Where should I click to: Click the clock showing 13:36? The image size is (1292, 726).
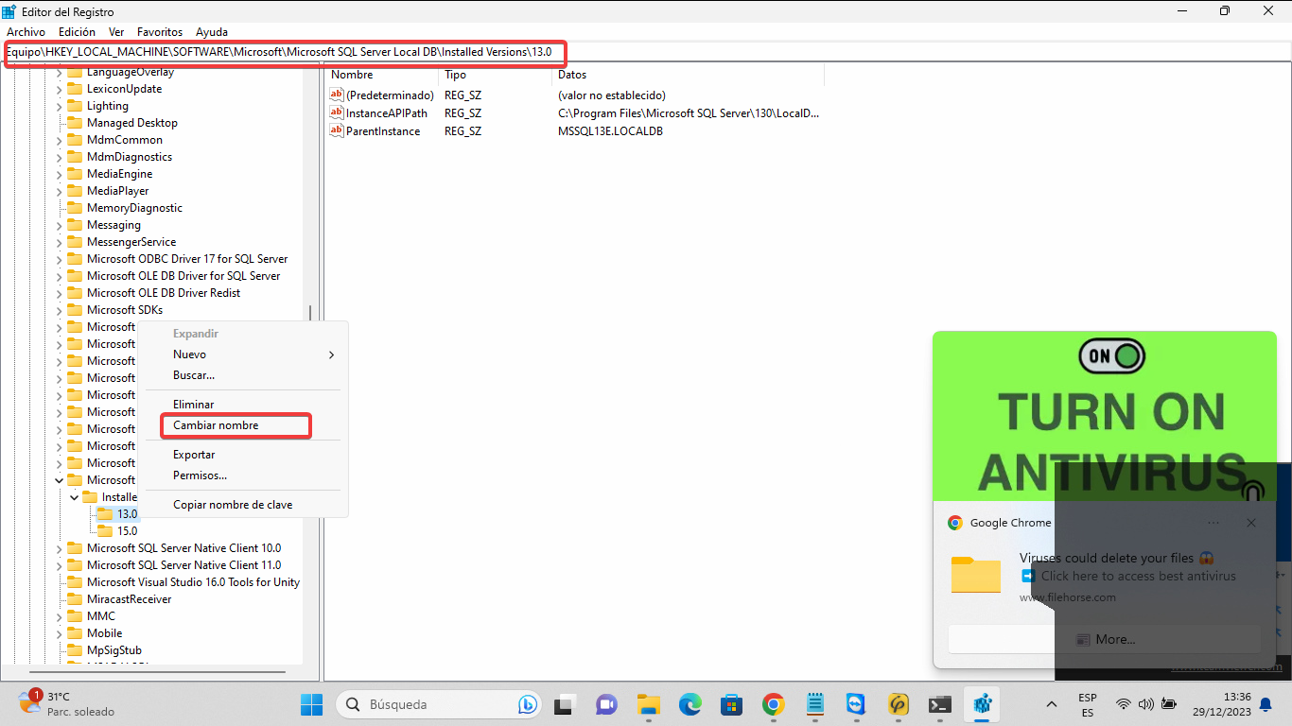click(x=1237, y=697)
